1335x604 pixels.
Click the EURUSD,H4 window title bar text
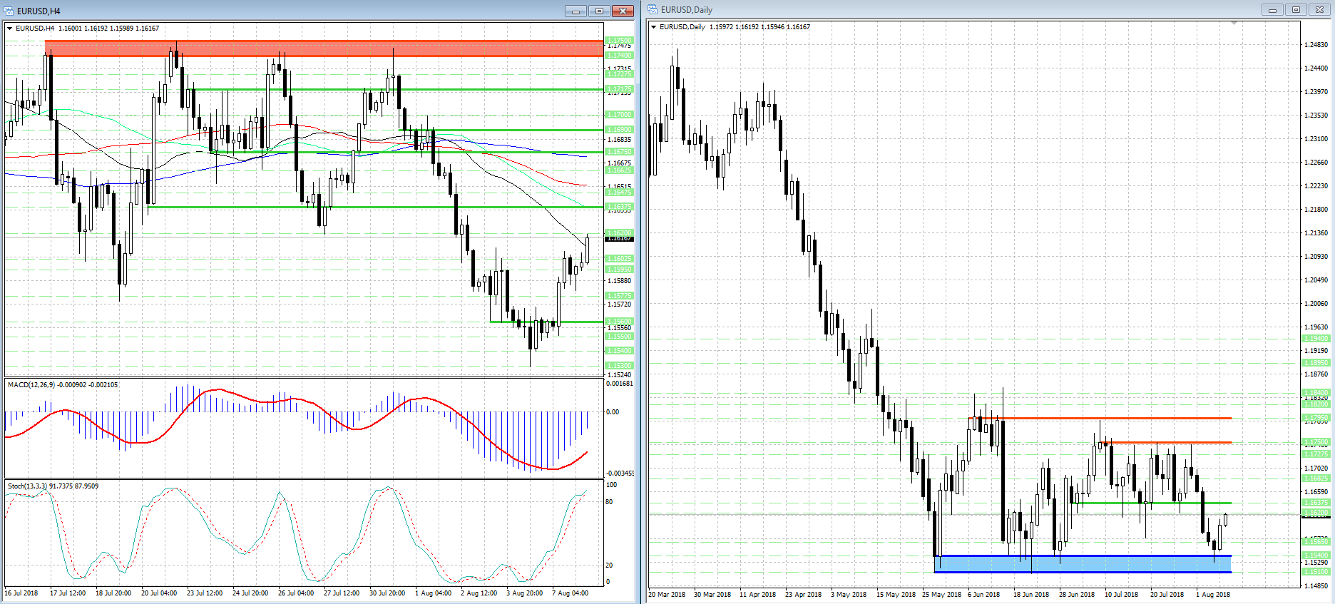tap(39, 11)
